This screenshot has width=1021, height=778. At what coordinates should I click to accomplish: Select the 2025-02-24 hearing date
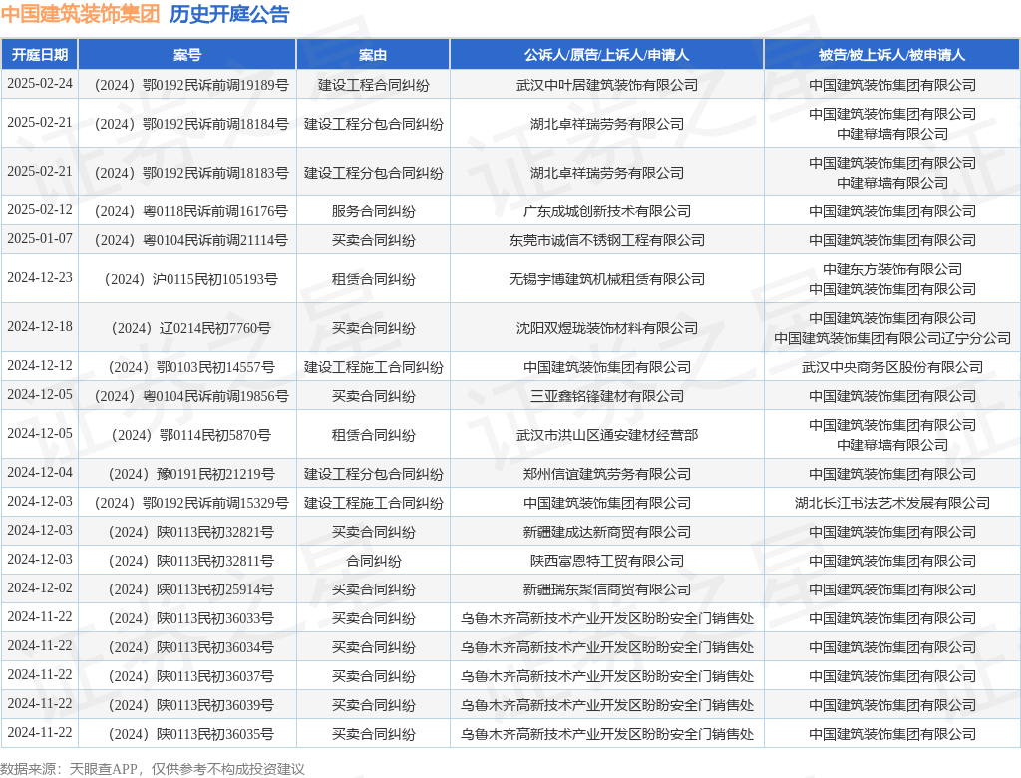(41, 85)
